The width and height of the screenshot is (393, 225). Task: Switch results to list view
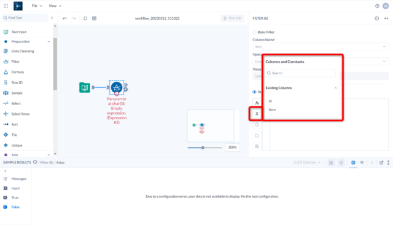(x=362, y=162)
